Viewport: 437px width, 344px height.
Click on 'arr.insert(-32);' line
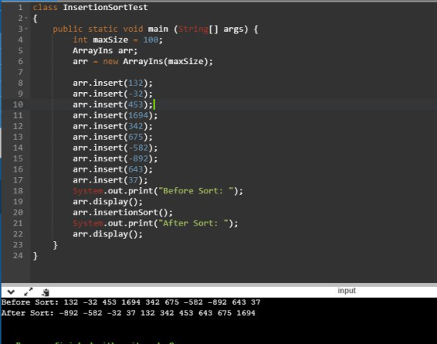click(112, 94)
